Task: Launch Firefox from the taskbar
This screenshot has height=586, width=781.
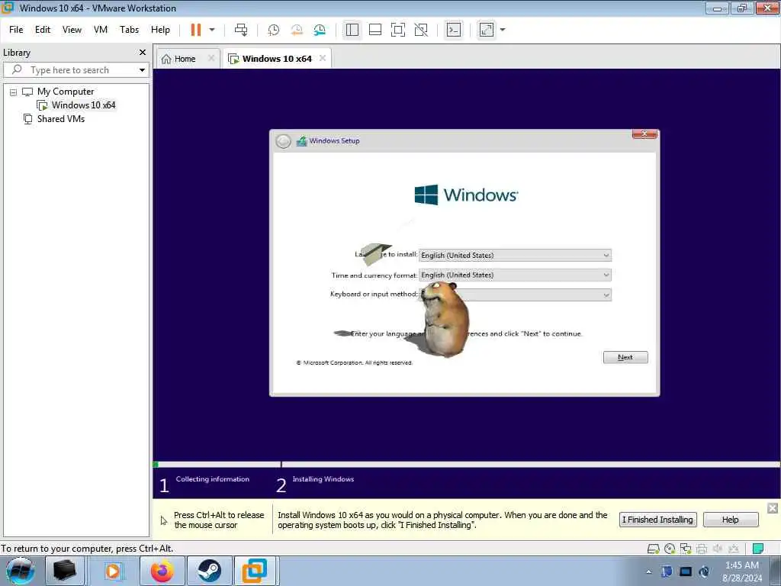Action: coord(162,571)
